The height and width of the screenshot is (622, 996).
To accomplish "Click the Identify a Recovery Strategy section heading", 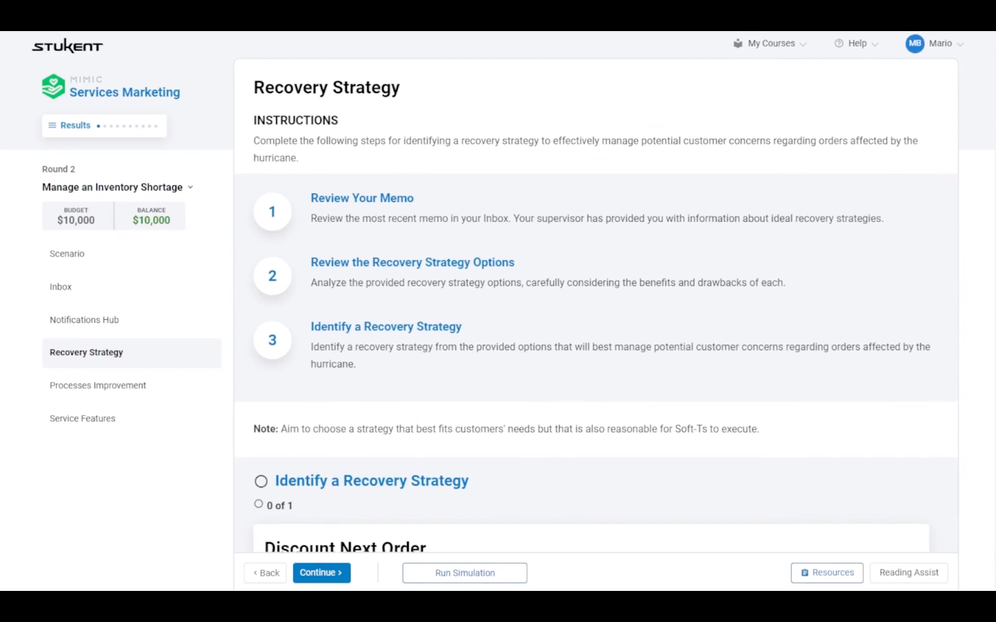I will (372, 481).
